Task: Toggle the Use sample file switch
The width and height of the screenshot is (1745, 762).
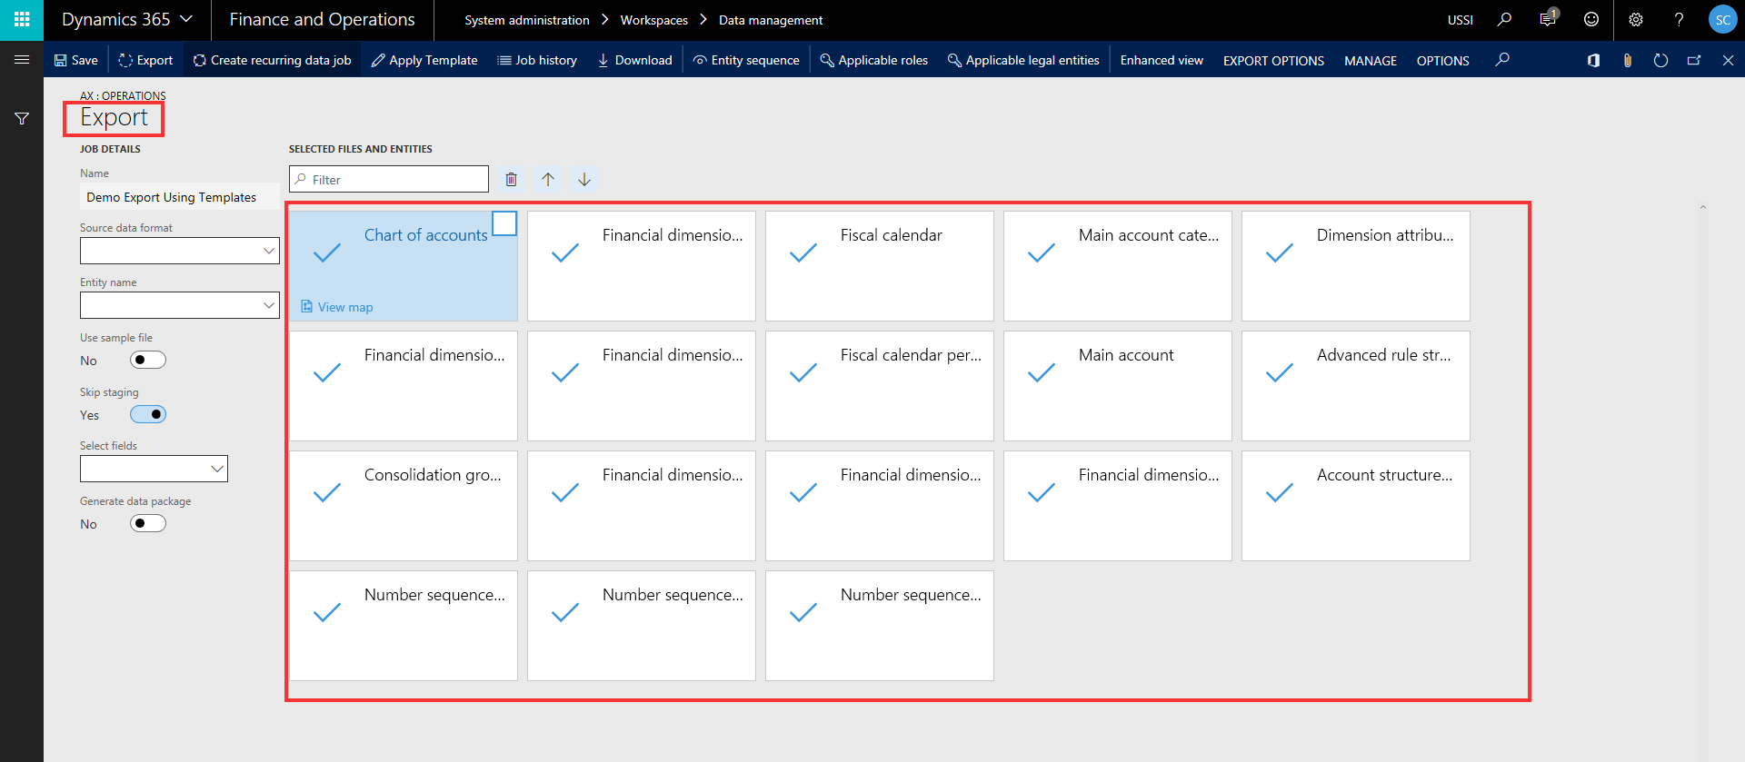Action: point(148,360)
